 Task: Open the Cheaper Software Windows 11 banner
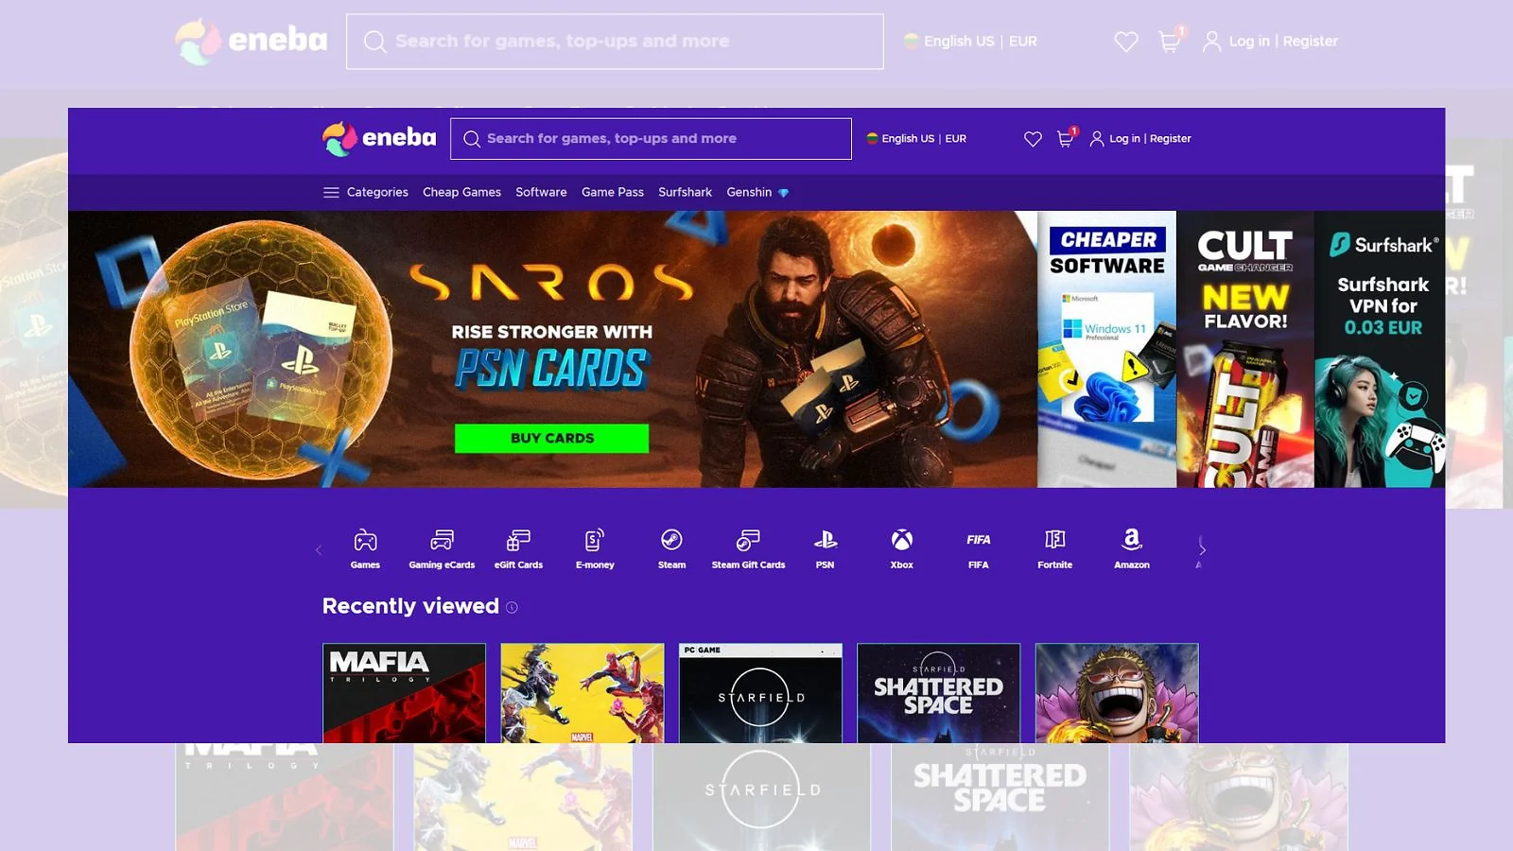[x=1106, y=349]
